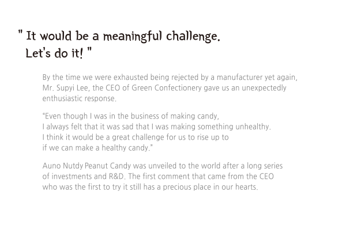Screen dimensions: 346x230
Task: Click the 'Let's do it!' heading line
Action: (x=54, y=53)
